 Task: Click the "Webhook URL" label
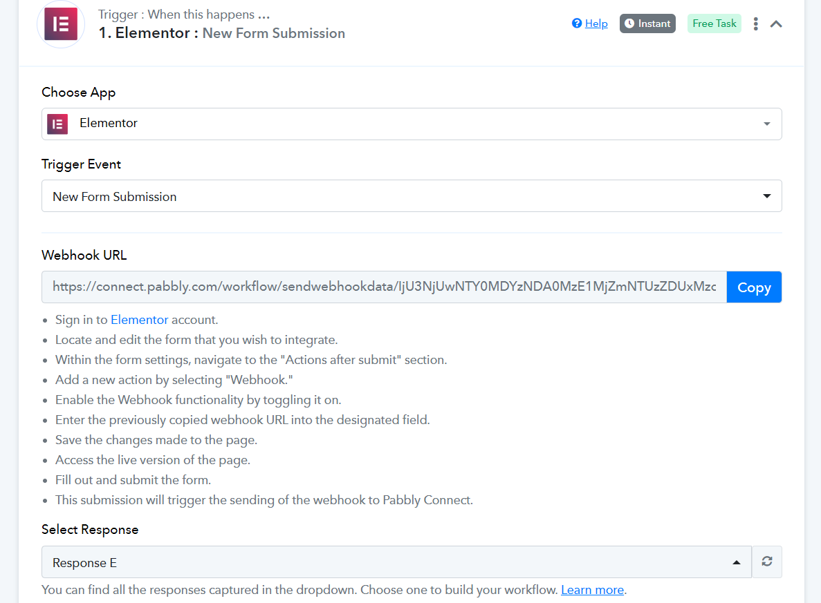click(x=84, y=255)
